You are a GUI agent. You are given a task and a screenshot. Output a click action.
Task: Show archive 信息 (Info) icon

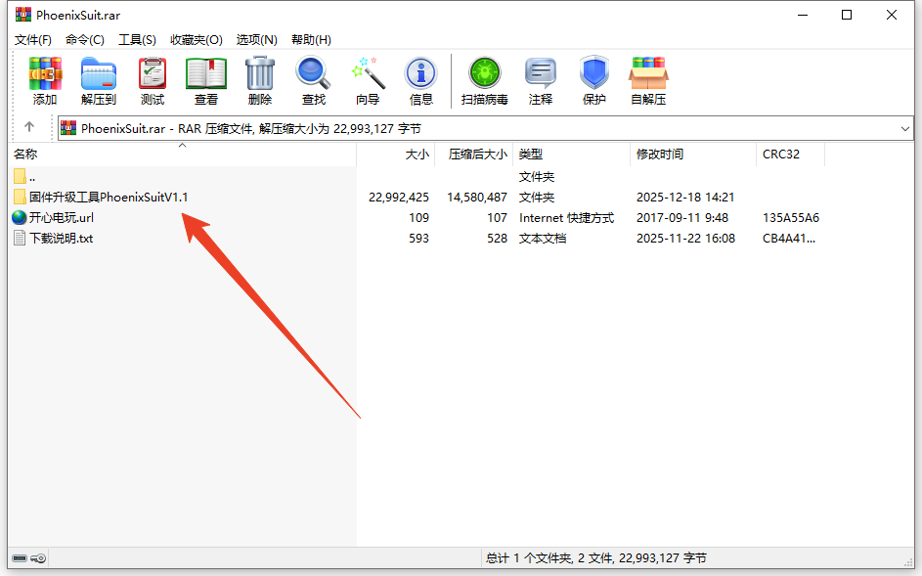point(421,80)
